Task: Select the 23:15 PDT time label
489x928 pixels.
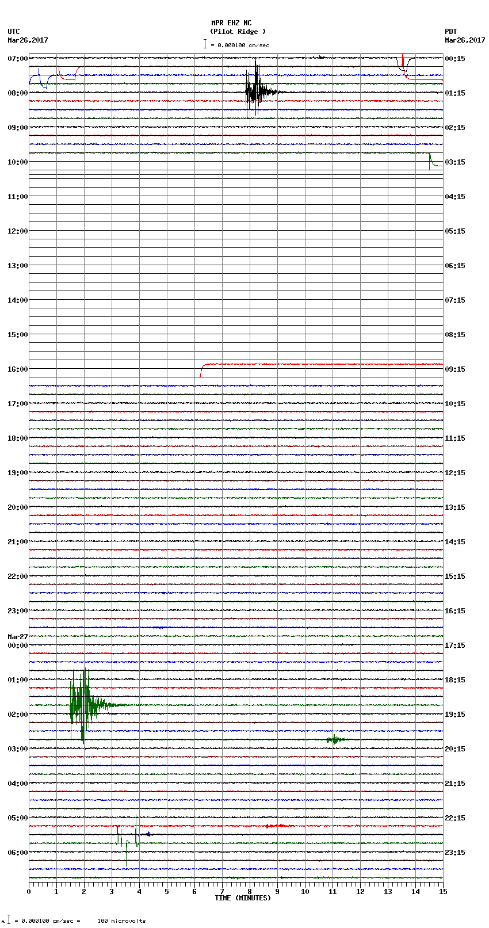Action: click(455, 853)
